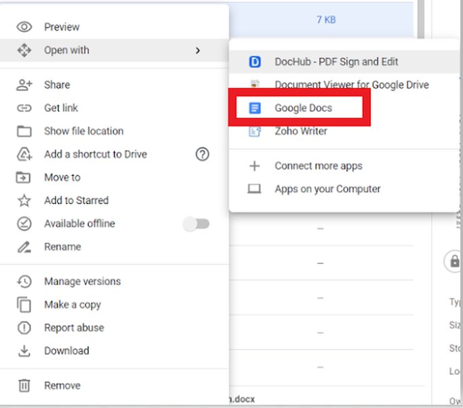
Task: Click the laptop icon for Apps on Computer
Action: (x=254, y=189)
